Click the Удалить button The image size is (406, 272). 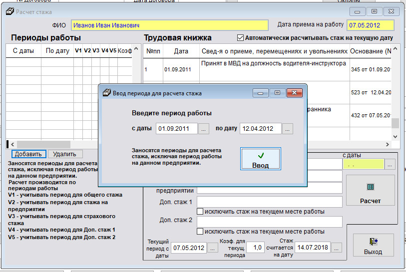[x=64, y=154]
